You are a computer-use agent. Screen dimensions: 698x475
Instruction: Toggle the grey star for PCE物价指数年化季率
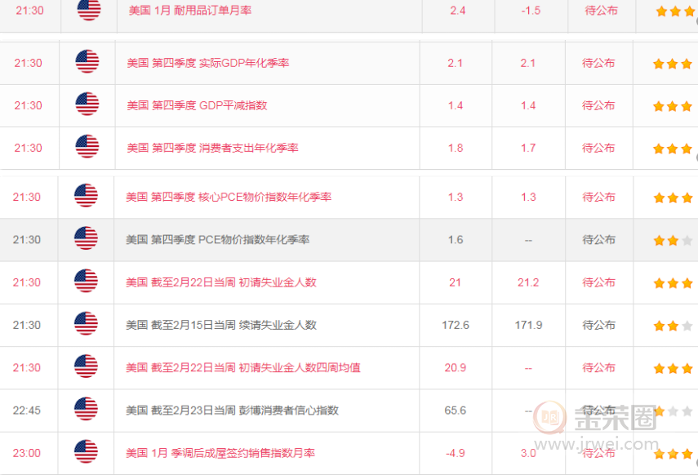pos(686,240)
